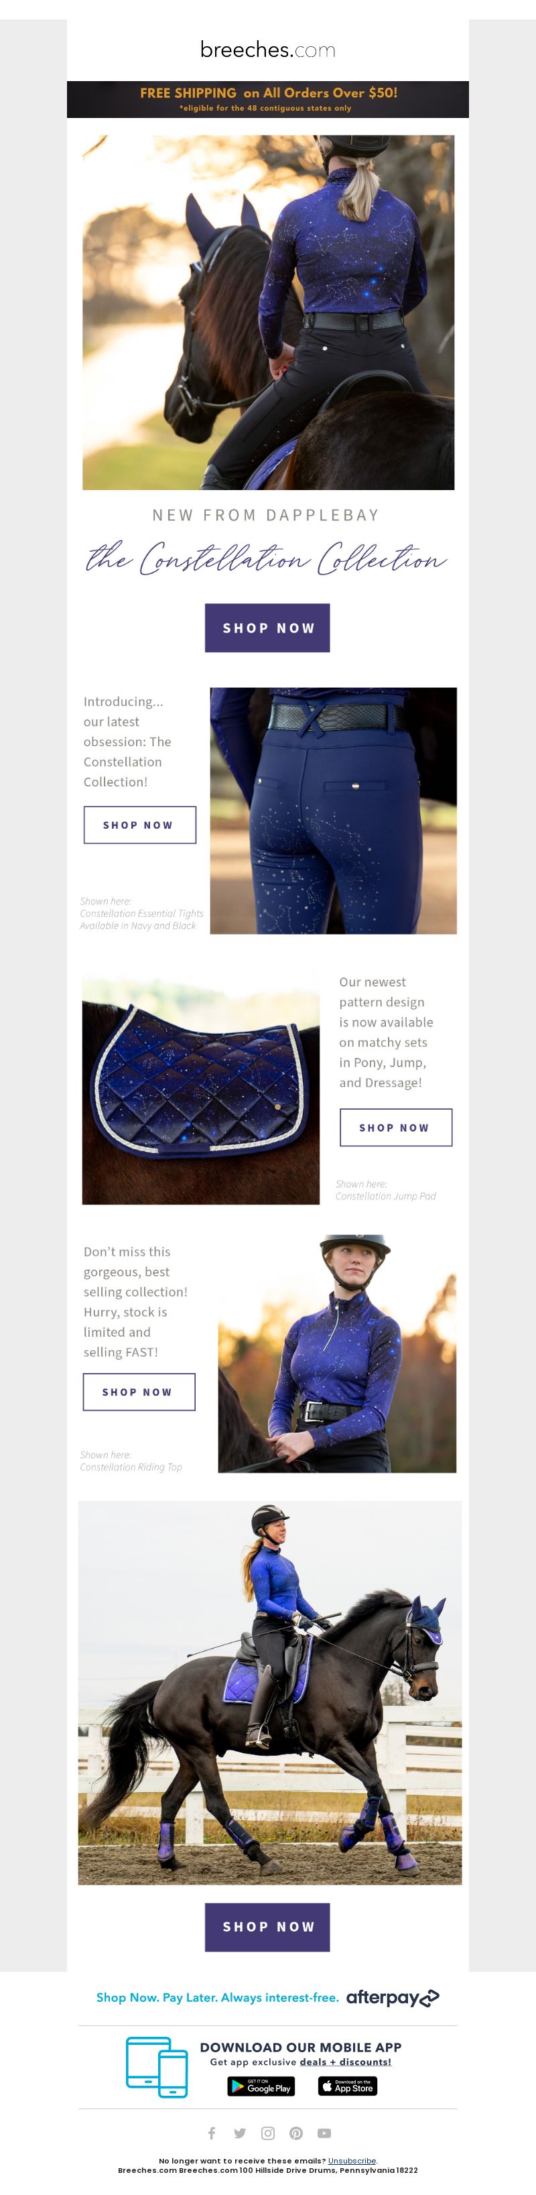Viewport: 536px width, 2195px height.
Task: Click the Google Play badge
Action: pyautogui.click(x=261, y=2086)
